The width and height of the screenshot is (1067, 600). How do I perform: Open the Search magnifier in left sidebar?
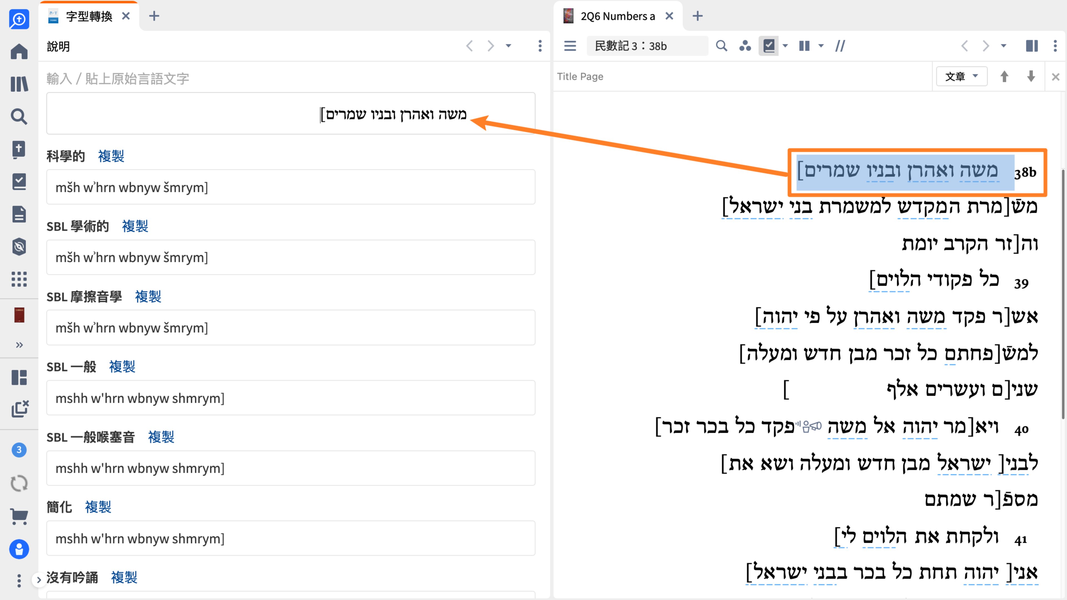(19, 117)
